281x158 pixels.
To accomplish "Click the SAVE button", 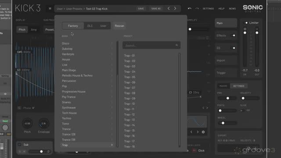I will click(141, 9).
